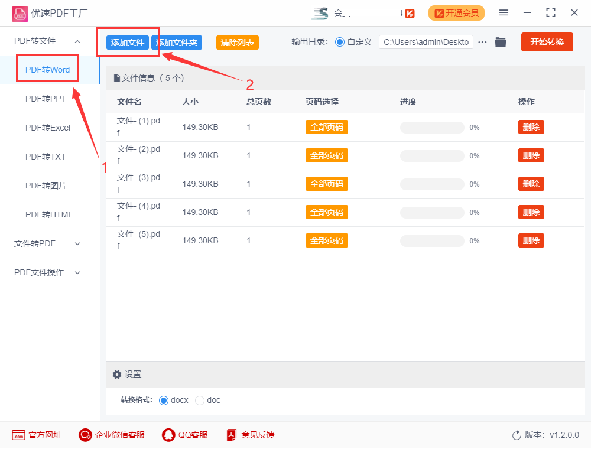The image size is (591, 449).
Task: Expand the 文件转PDF section
Action: [x=77, y=244]
